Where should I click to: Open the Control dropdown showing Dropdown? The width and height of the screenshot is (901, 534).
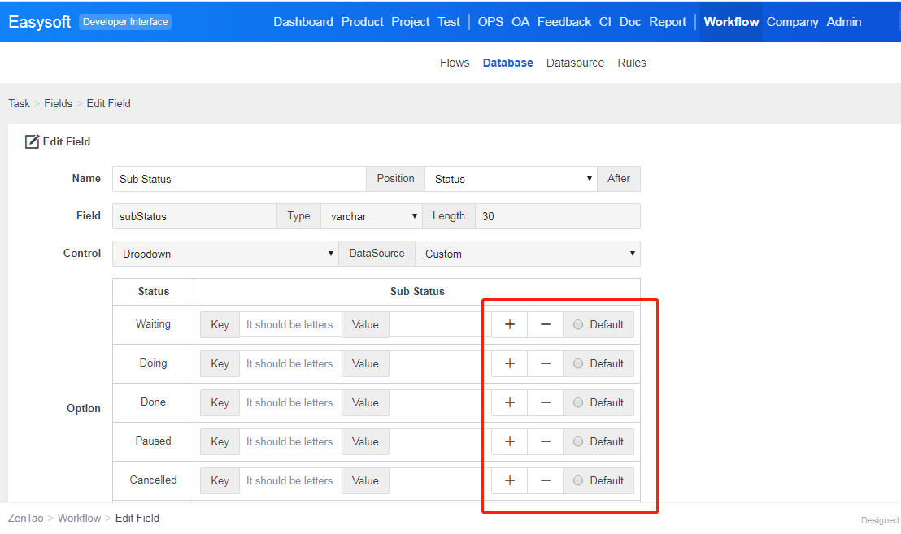225,254
